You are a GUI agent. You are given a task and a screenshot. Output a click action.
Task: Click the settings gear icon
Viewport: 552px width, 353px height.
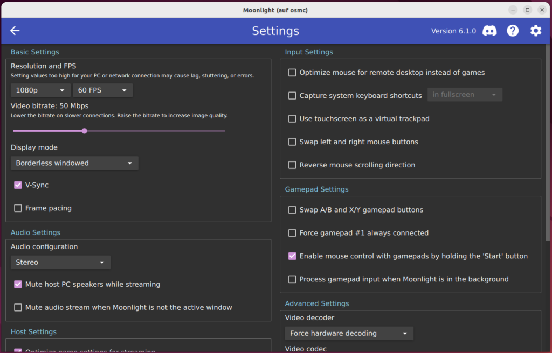(x=536, y=31)
